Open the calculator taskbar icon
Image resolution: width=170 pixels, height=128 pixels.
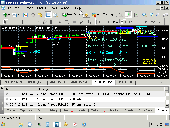pos(48,125)
